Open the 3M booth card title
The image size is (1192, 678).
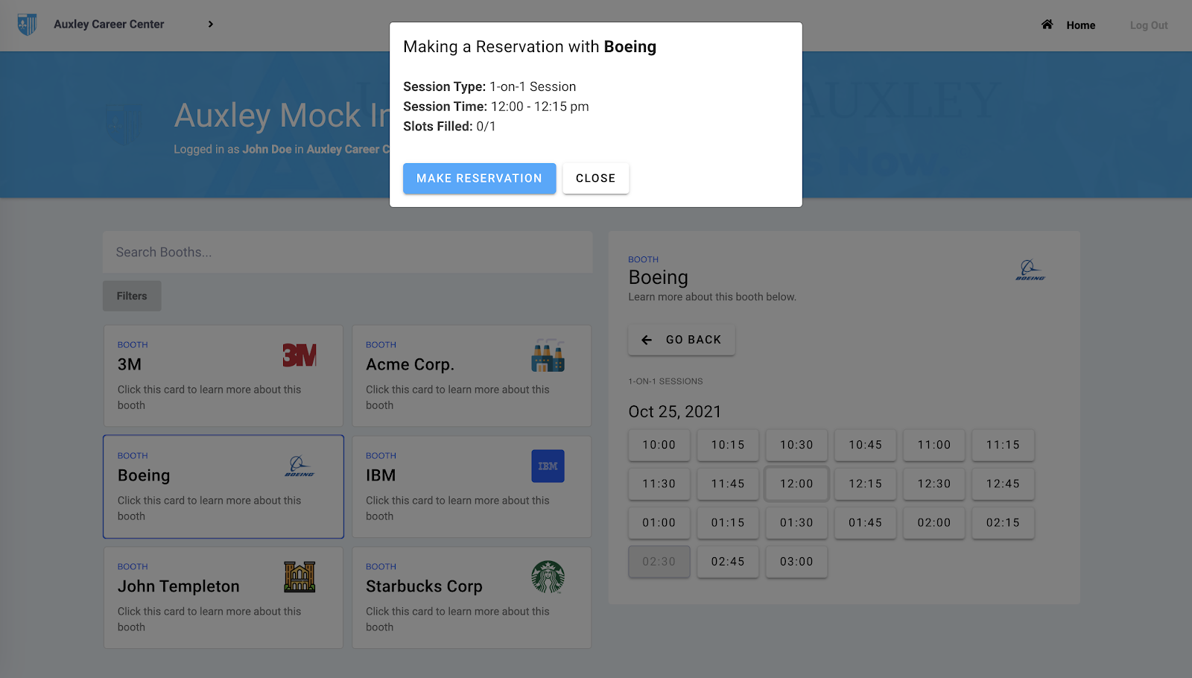[130, 364]
